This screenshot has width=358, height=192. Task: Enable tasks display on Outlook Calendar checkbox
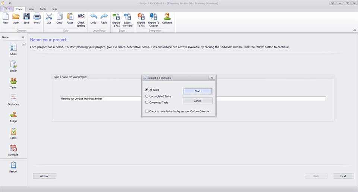(x=147, y=111)
